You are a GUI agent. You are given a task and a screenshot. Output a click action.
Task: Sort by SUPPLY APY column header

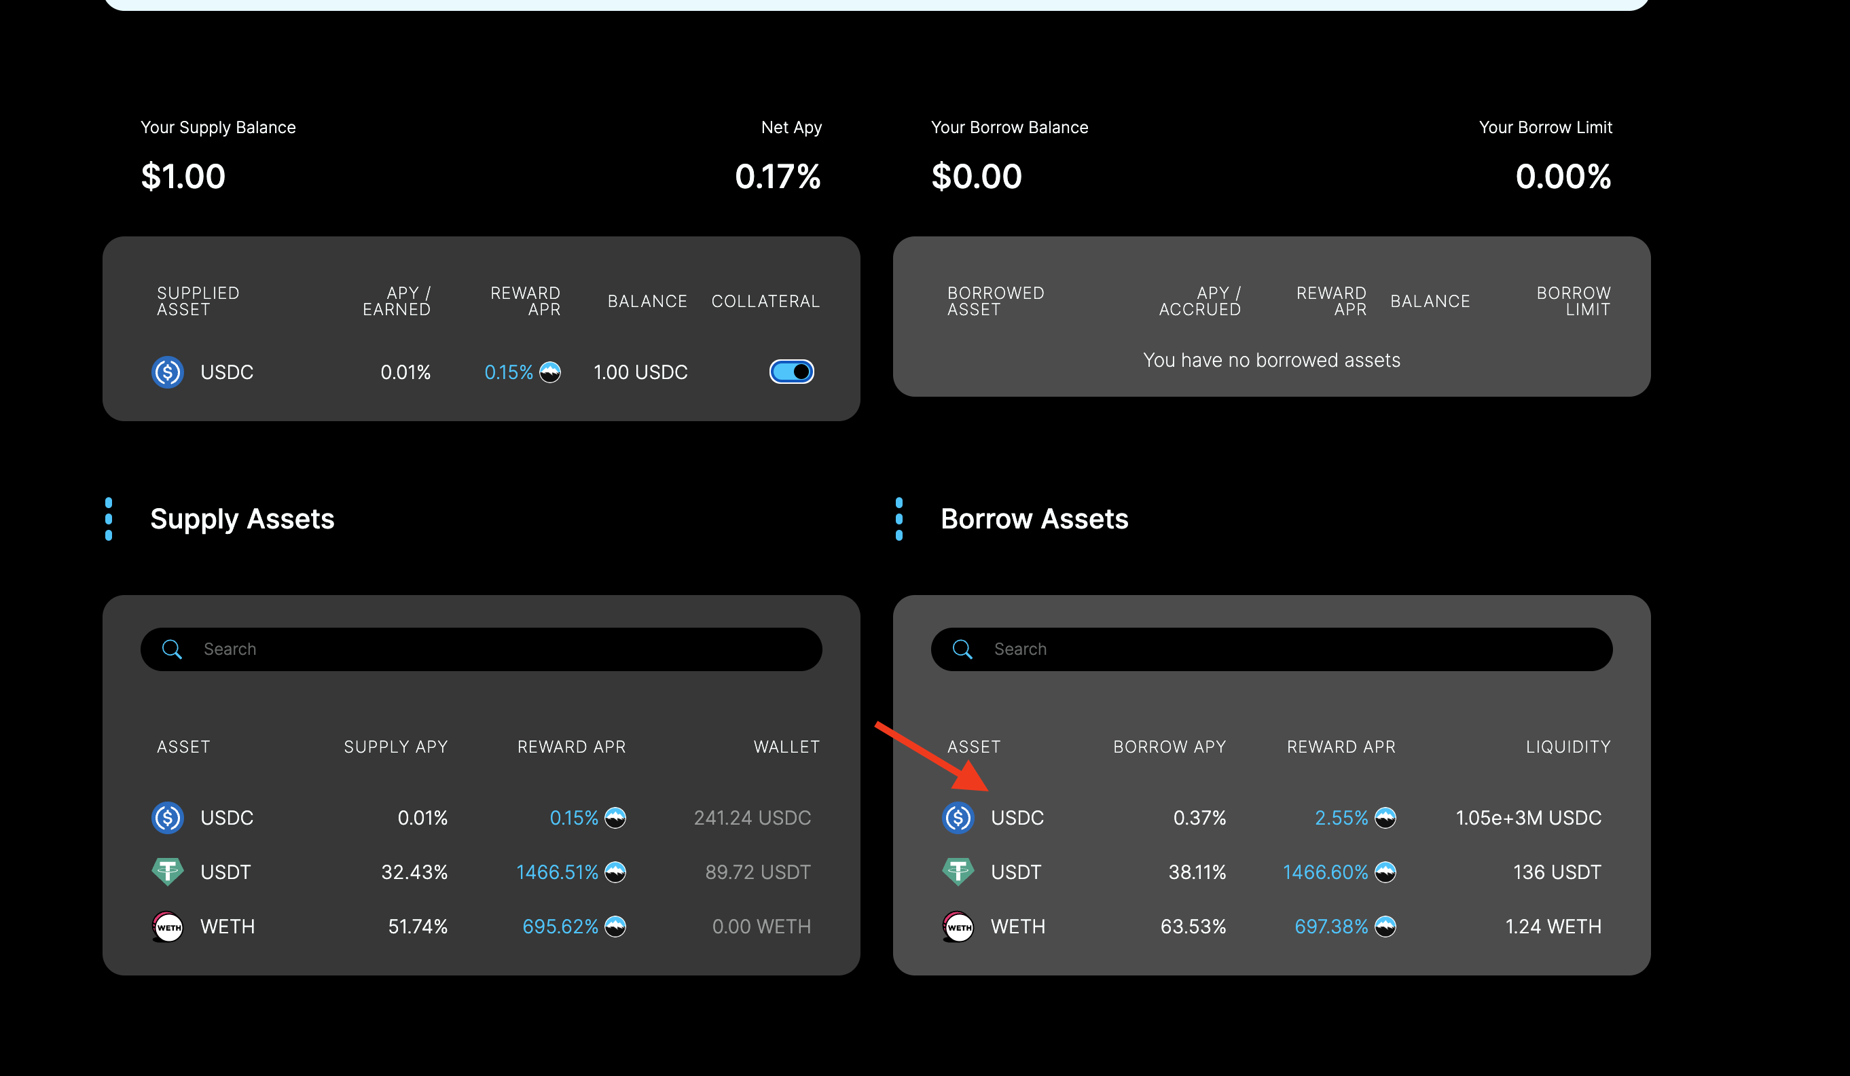[x=396, y=747]
